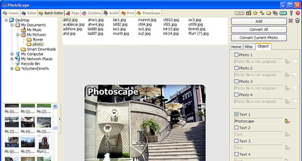Click the yellow star favorites icon

coord(255,13)
